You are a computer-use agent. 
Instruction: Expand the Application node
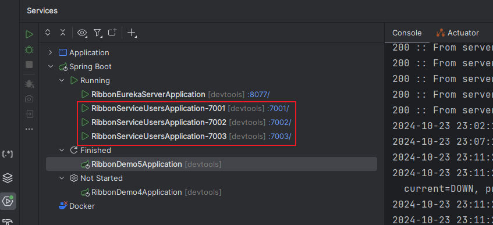point(50,52)
